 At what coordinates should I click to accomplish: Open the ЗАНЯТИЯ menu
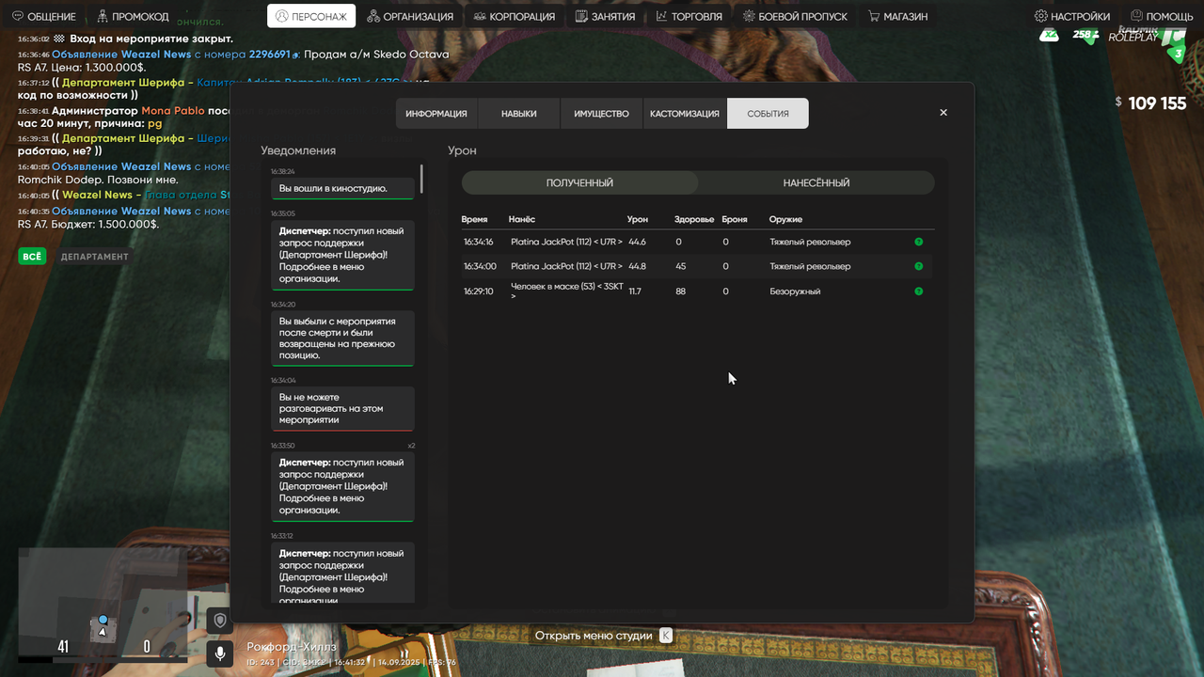click(x=605, y=16)
